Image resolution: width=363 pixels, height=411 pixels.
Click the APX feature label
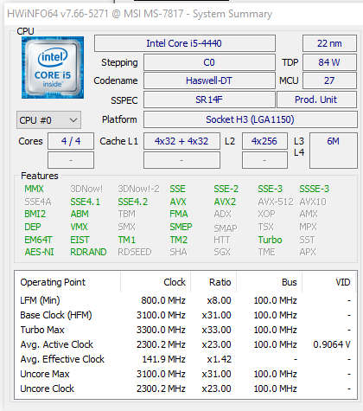point(308,252)
